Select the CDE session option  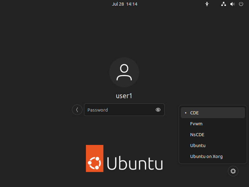coord(195,113)
